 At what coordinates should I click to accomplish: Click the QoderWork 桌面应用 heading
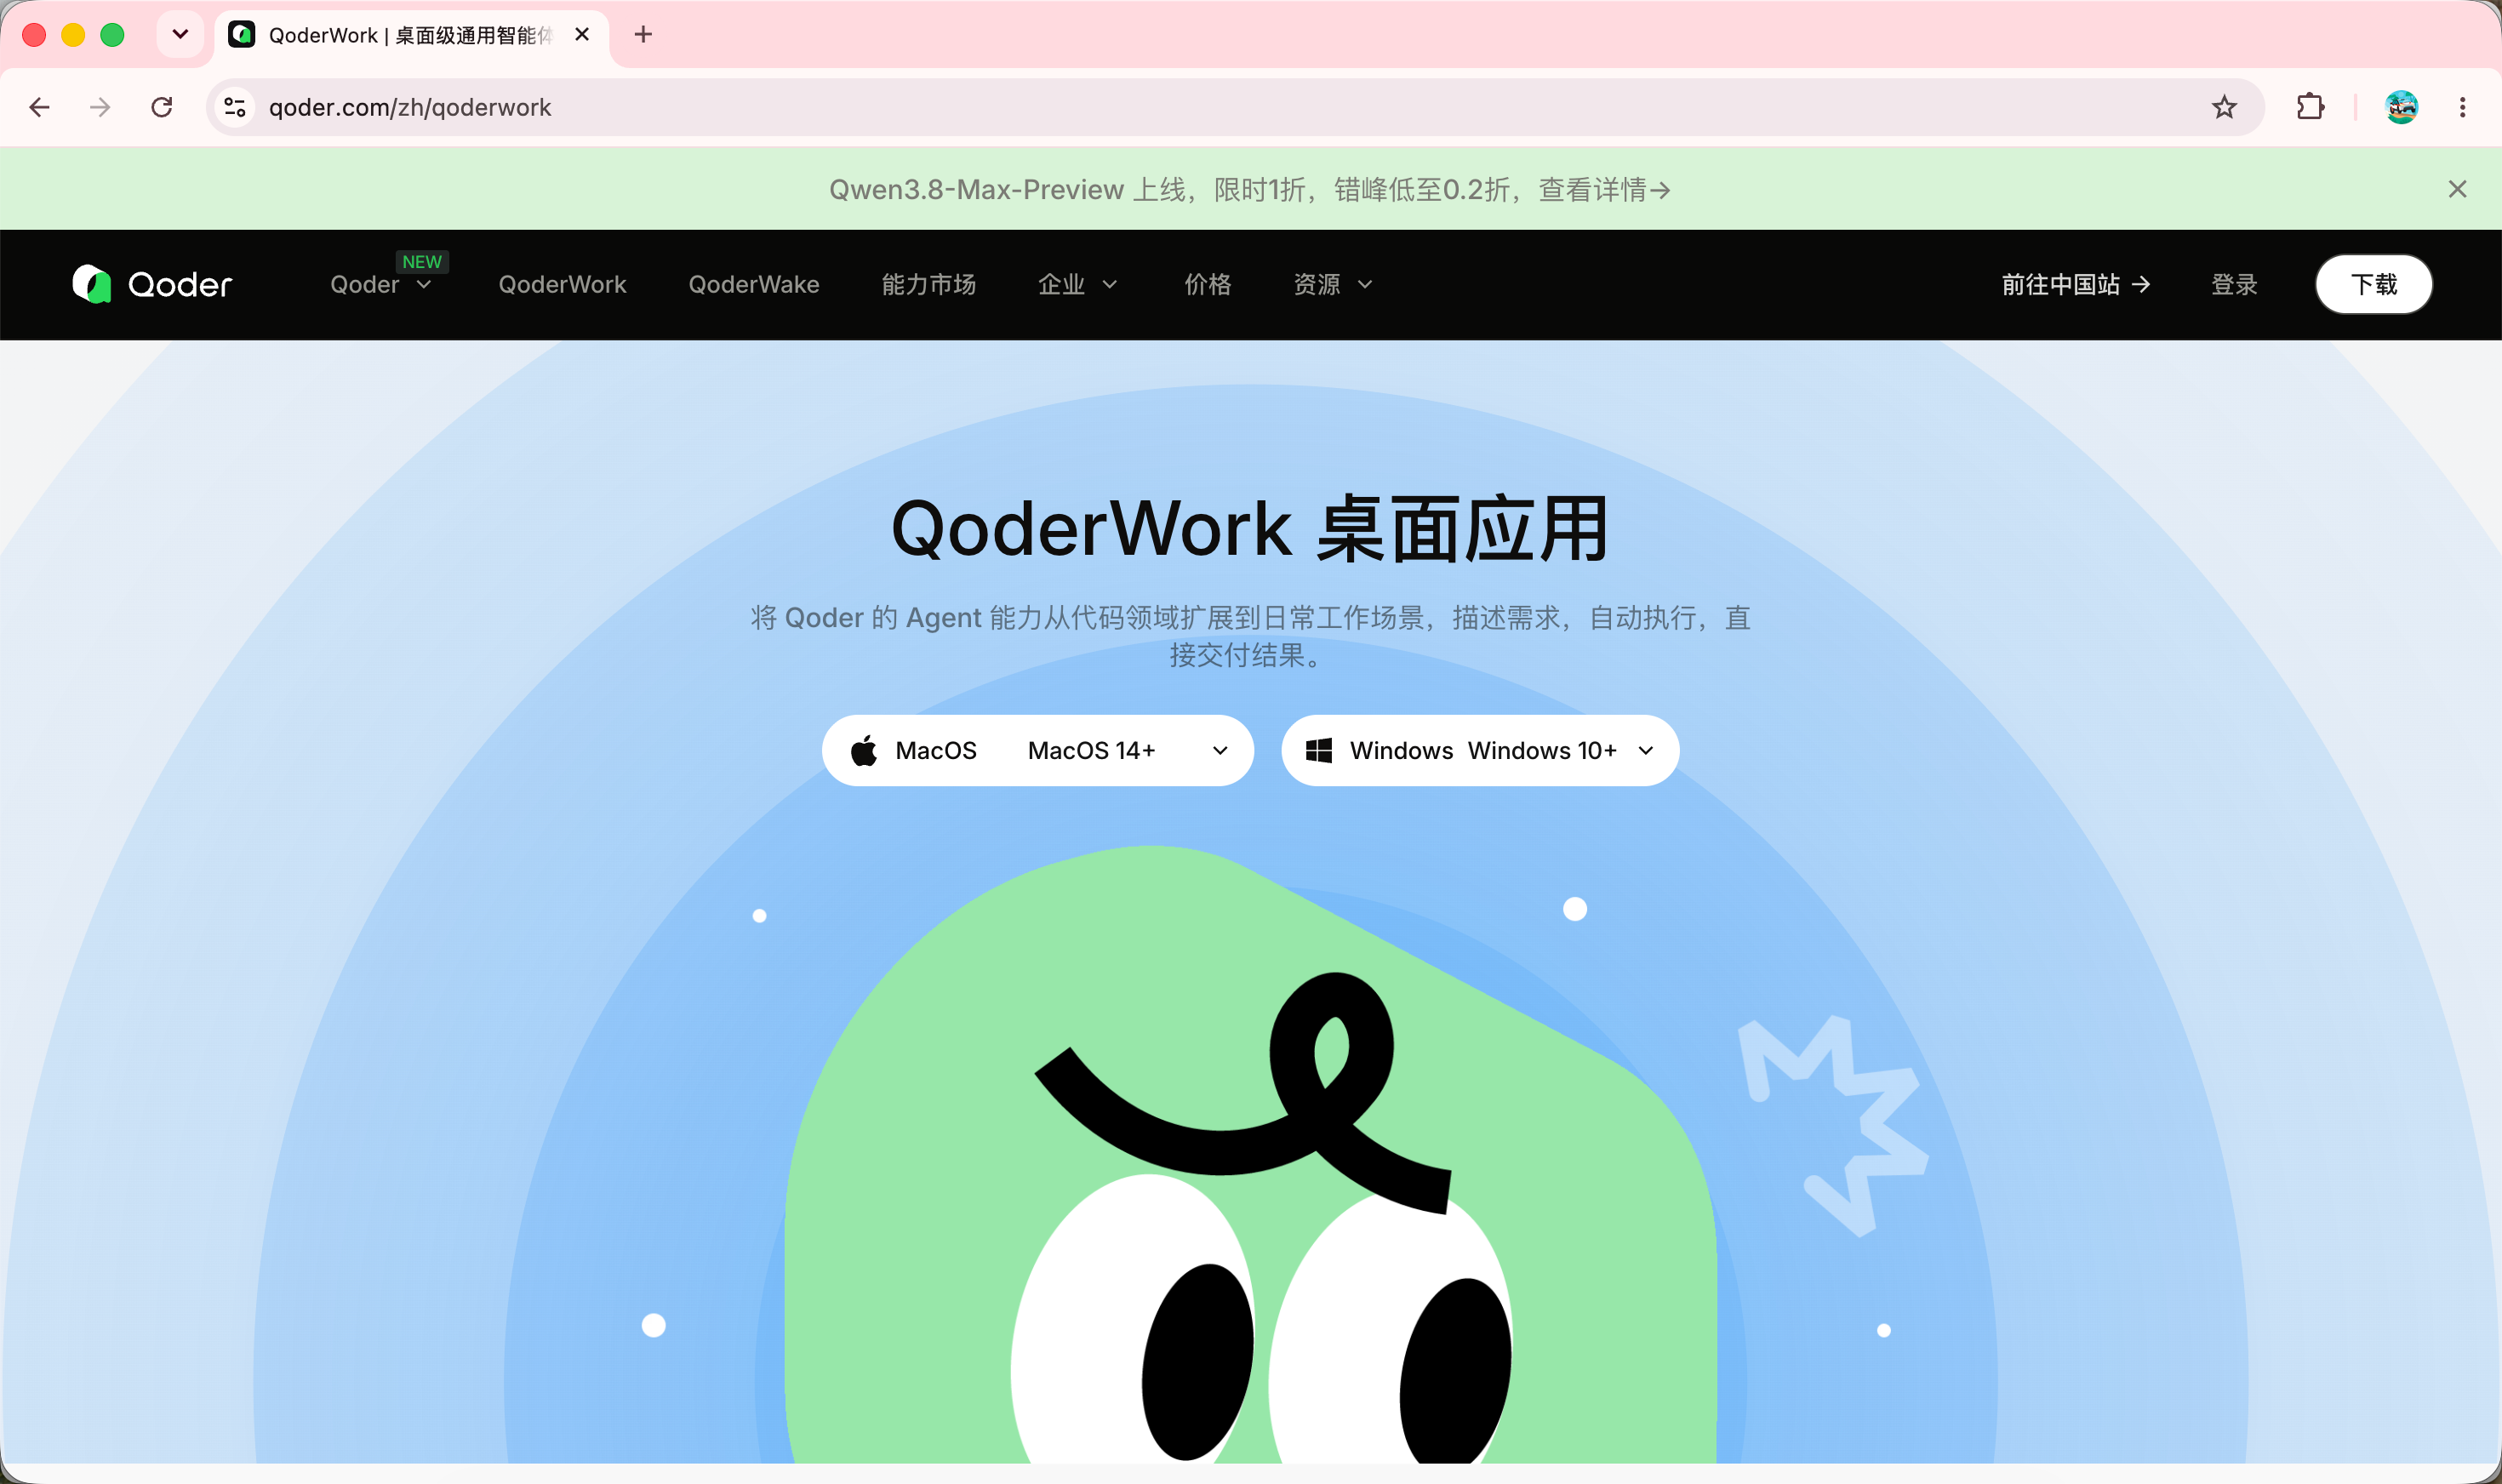pyautogui.click(x=1250, y=529)
